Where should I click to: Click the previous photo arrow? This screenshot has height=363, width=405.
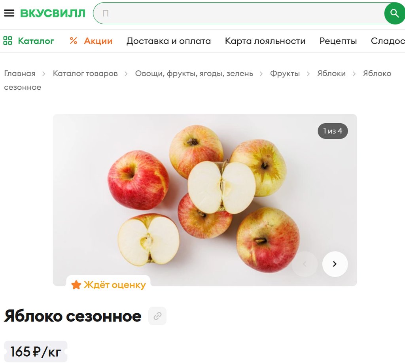[305, 264]
